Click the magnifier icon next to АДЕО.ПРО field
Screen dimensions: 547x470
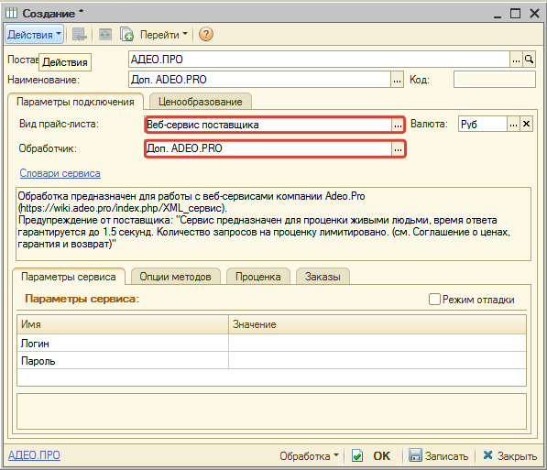pyautogui.click(x=530, y=60)
